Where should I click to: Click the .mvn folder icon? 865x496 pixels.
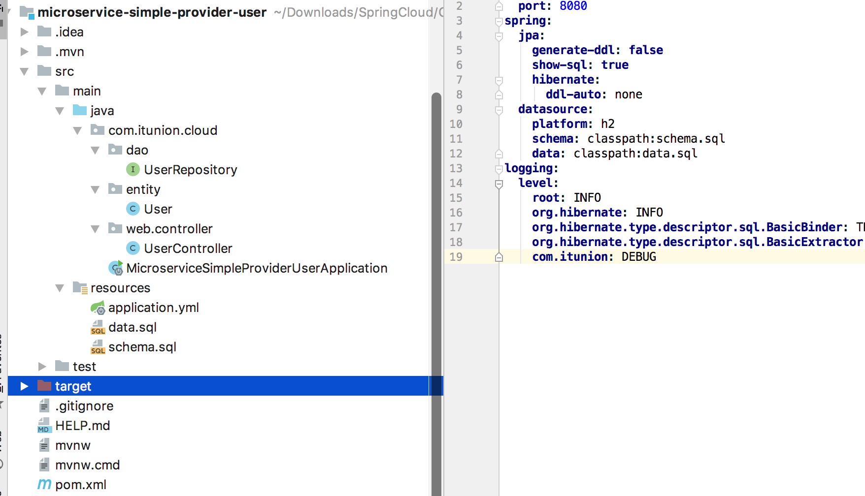[44, 51]
